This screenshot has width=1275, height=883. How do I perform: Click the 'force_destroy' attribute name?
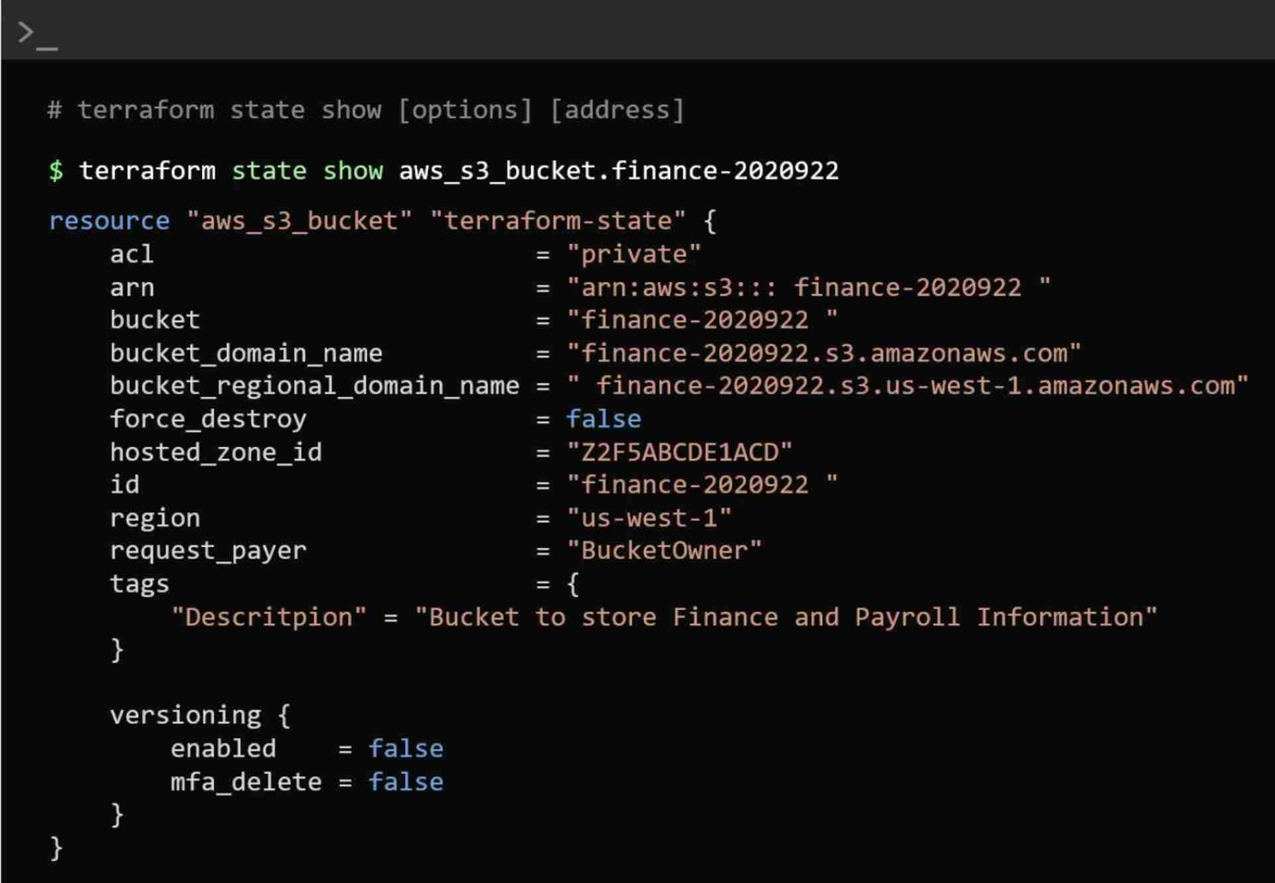click(209, 420)
